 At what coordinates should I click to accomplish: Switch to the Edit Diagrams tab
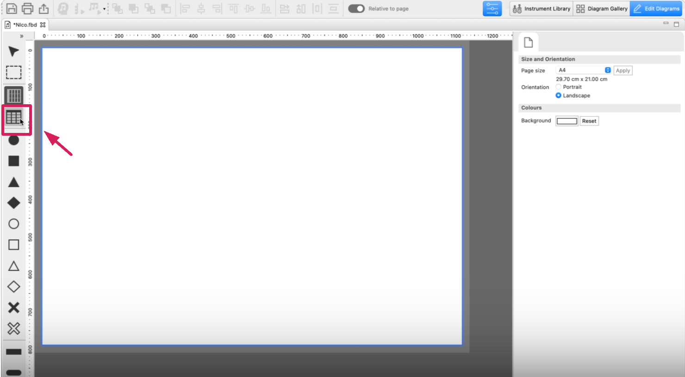click(657, 8)
